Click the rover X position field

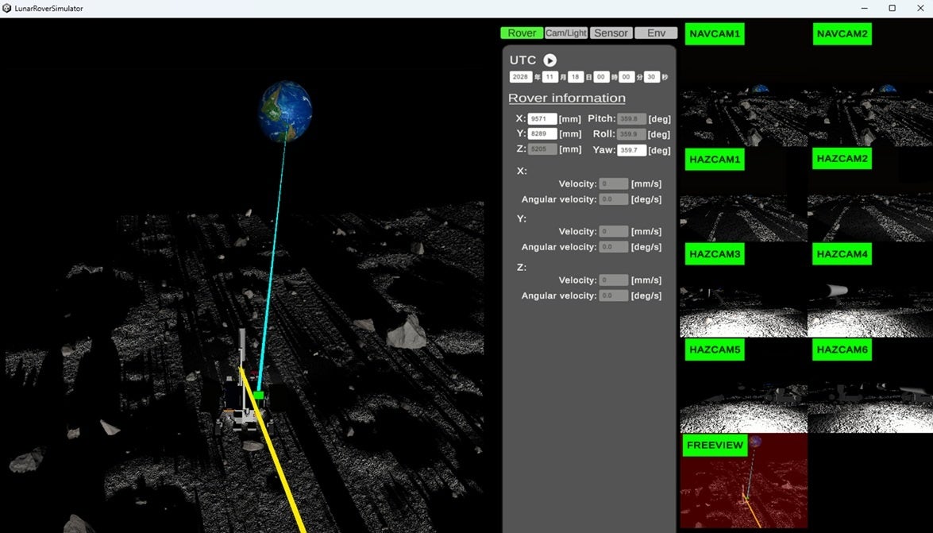point(542,118)
